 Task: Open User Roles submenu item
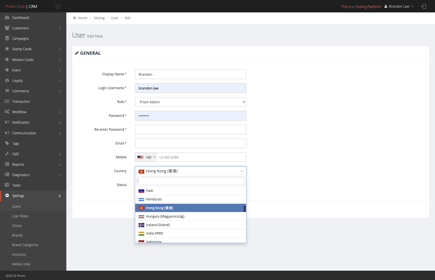coord(20,216)
